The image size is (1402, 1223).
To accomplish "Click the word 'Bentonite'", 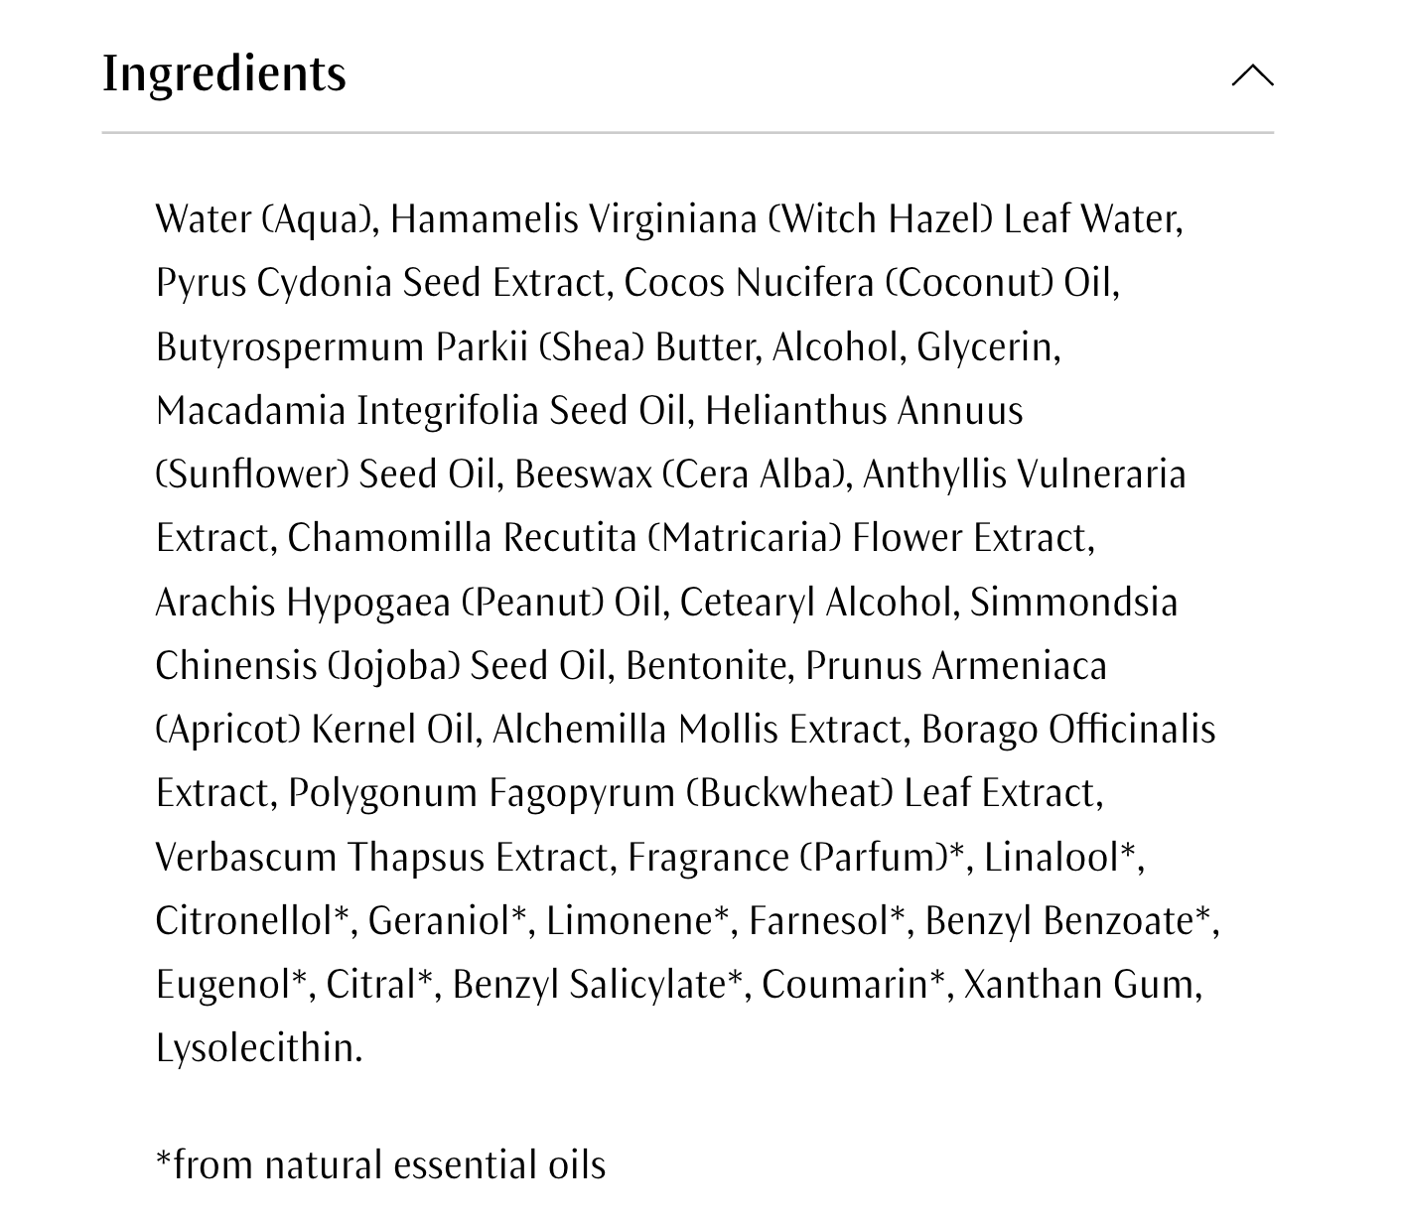I will [708, 665].
